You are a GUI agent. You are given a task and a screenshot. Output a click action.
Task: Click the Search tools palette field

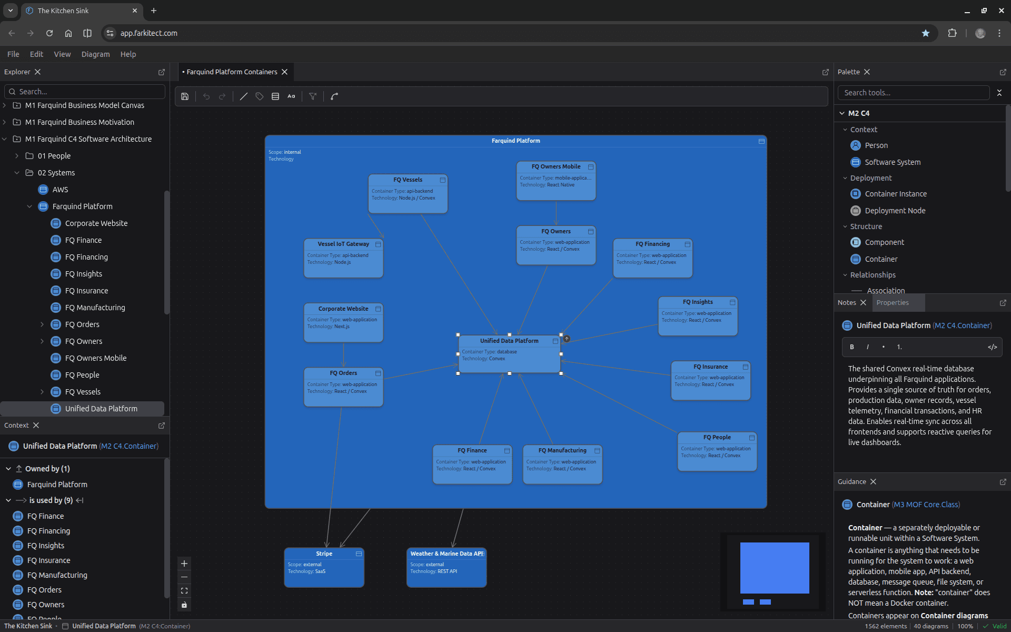pyautogui.click(x=914, y=93)
